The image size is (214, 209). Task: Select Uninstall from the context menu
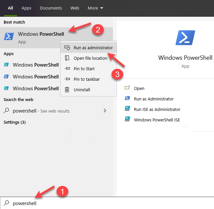[89, 90]
